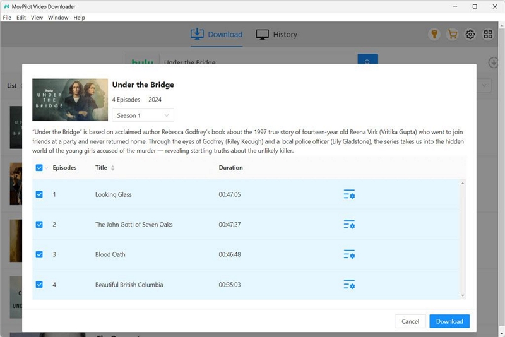This screenshot has width=505, height=337.
Task: Open download settings for The John Gotti episode
Action: [349, 225]
